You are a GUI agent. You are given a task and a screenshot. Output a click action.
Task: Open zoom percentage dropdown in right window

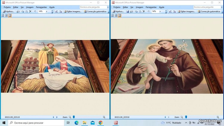pos(160,12)
